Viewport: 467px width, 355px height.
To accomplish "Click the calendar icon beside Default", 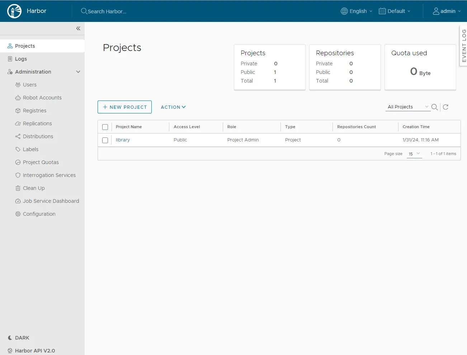I will coord(382,11).
